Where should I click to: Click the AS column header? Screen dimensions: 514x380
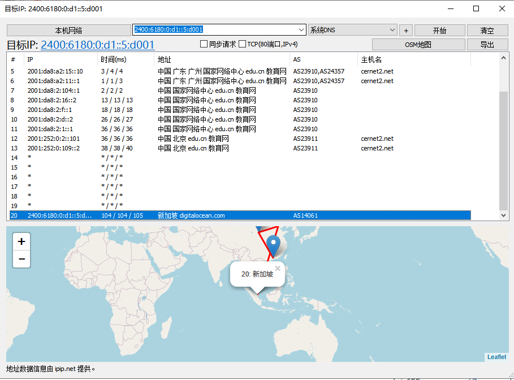pos(297,59)
